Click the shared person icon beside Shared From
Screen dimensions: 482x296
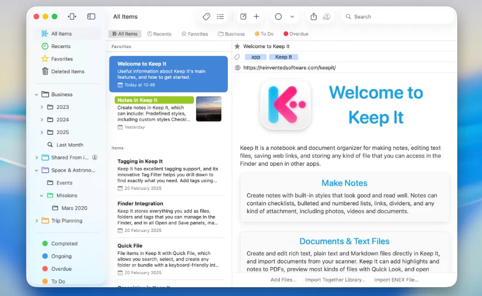click(x=95, y=158)
